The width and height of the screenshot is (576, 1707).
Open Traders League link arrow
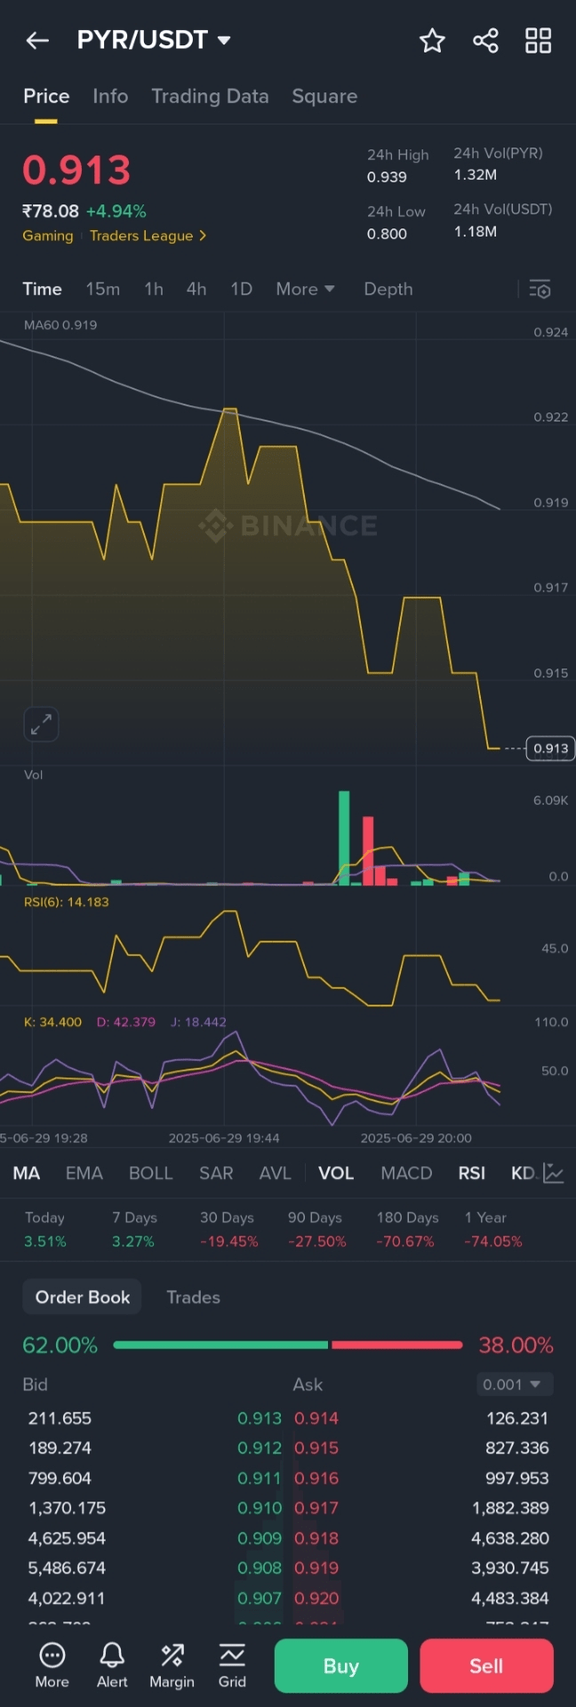point(148,236)
